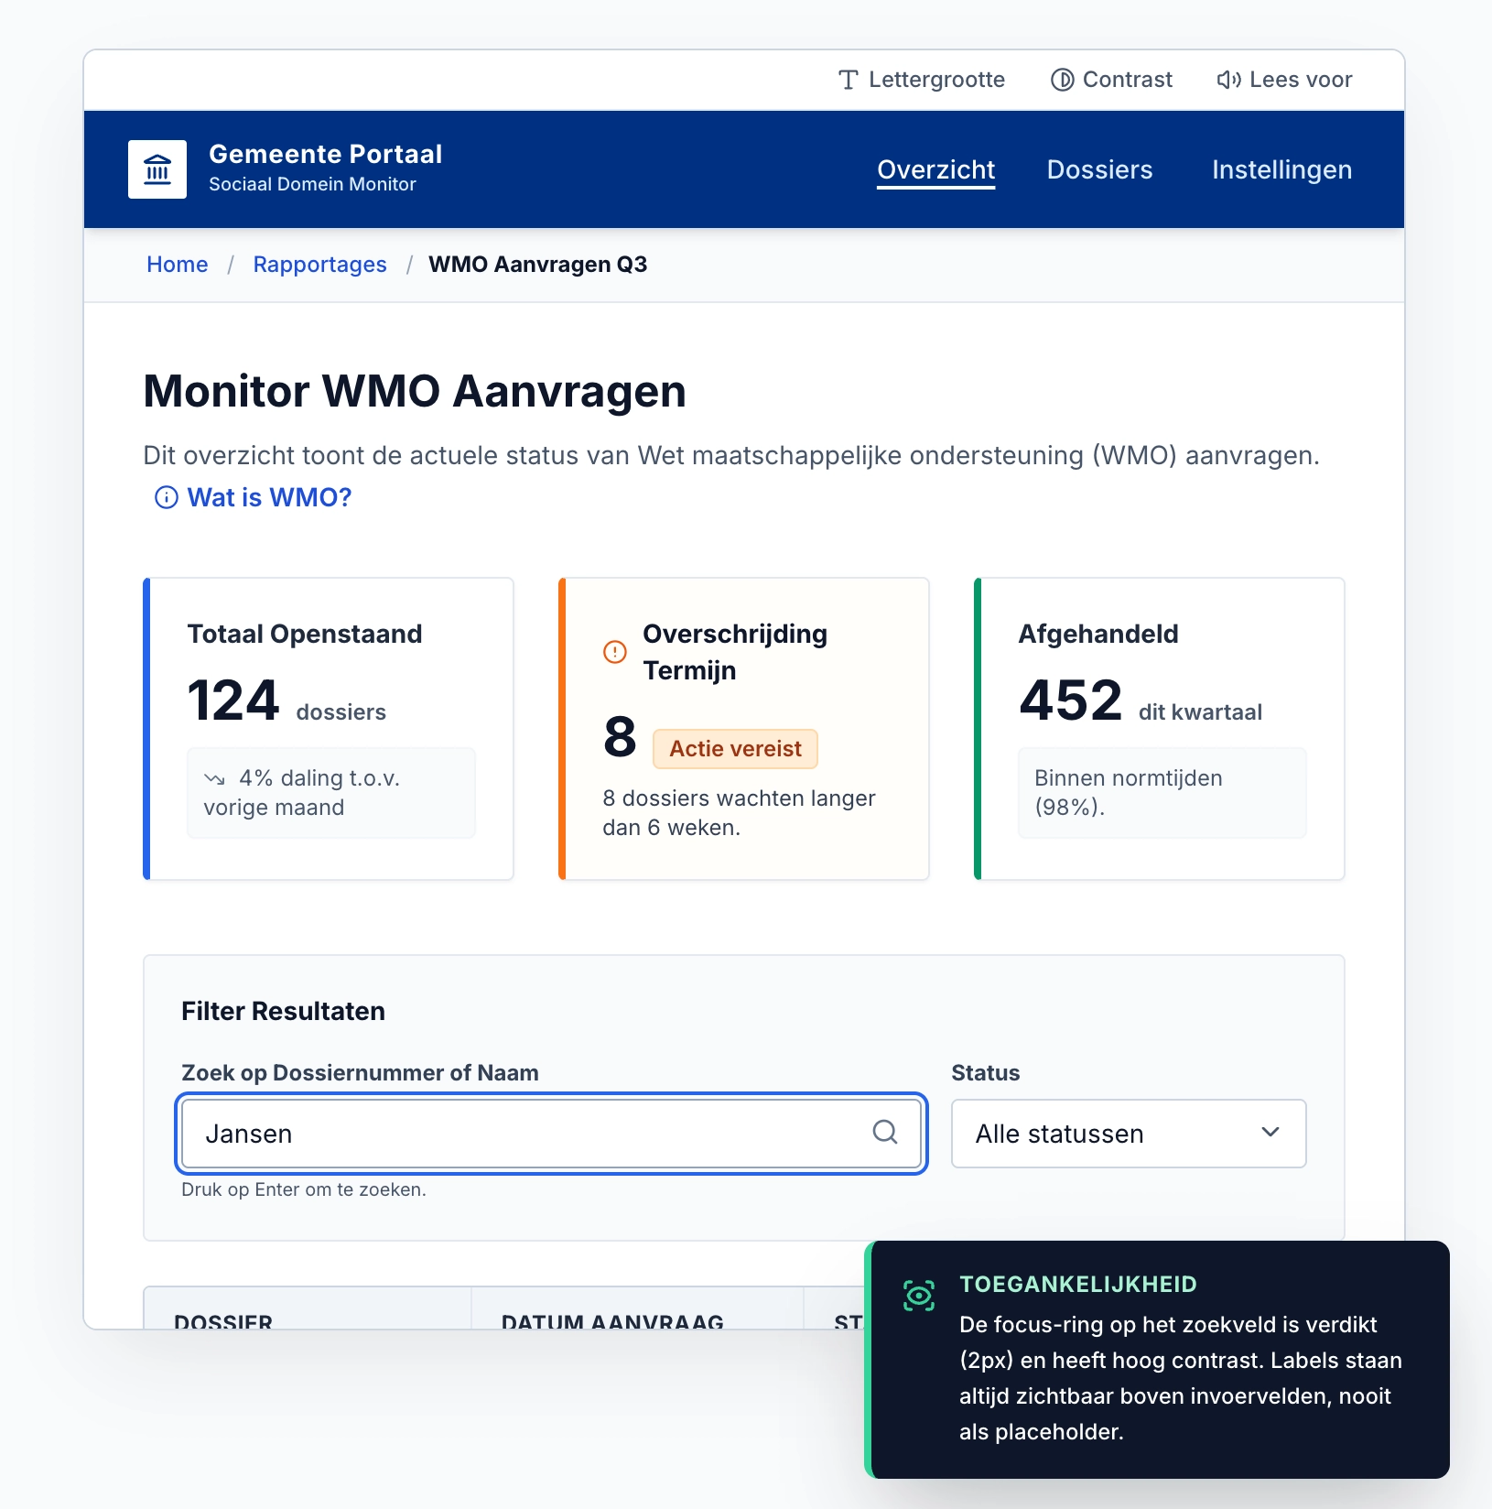
Task: Click the Afgehandeld card heading
Action: pos(1098,634)
